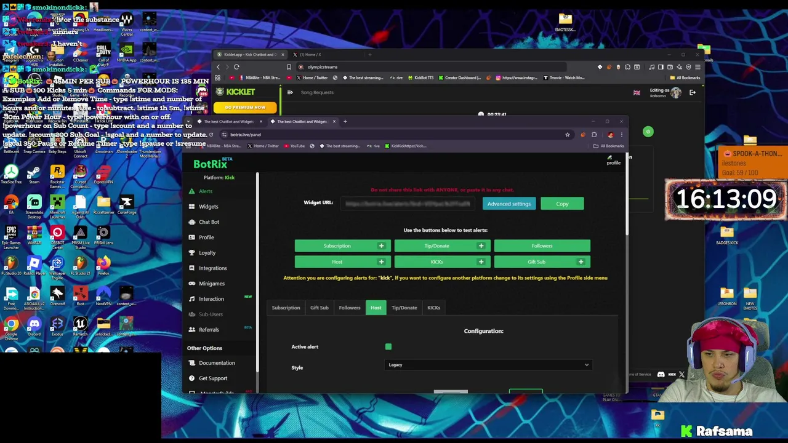The height and width of the screenshot is (443, 788).
Task: Open Chat Bot section in sidebar
Action: click(209, 222)
